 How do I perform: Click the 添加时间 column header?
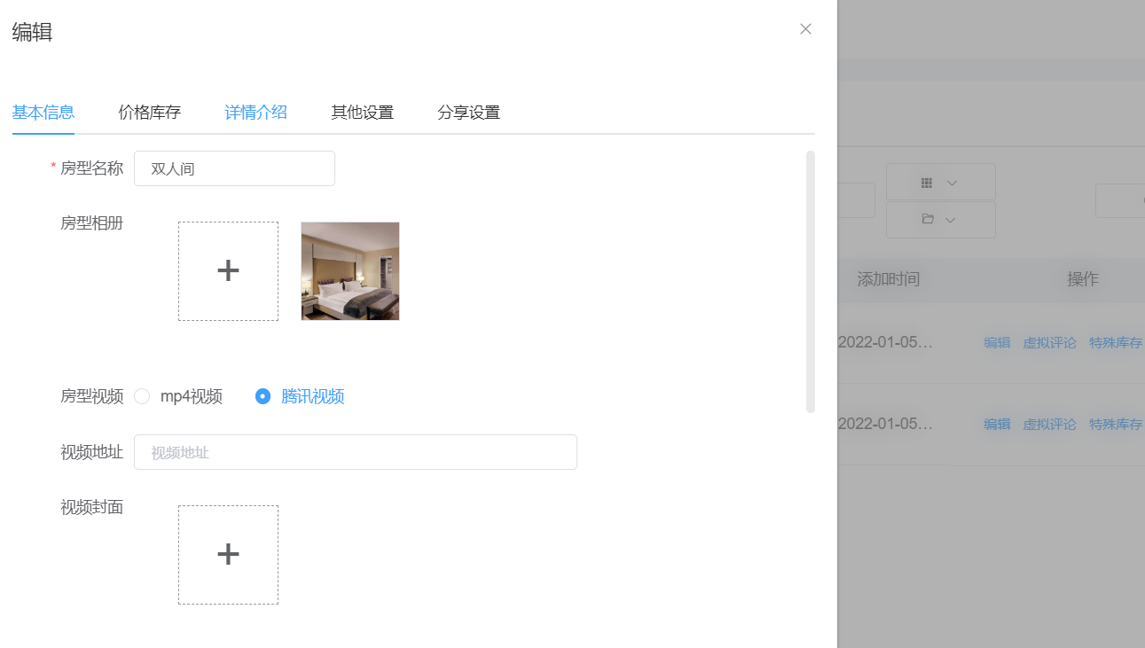tap(889, 279)
